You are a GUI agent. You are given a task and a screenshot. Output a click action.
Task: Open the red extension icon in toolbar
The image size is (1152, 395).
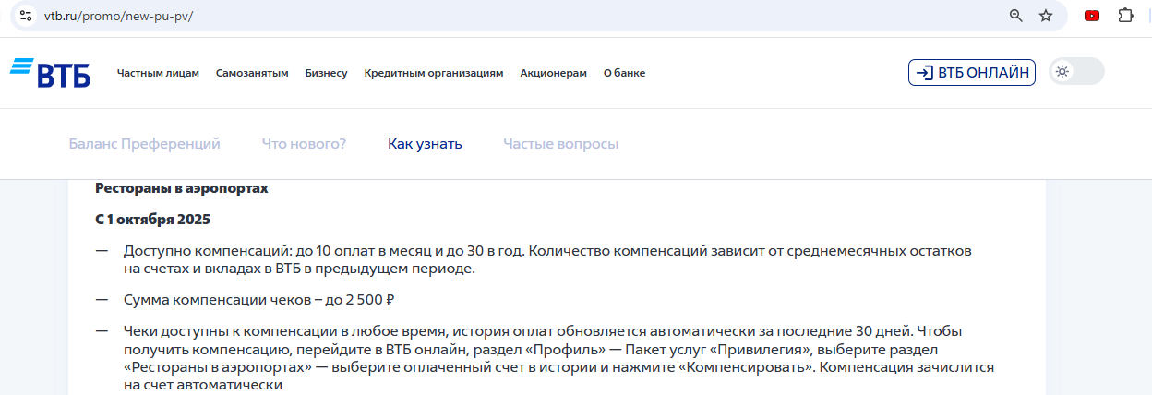pyautogui.click(x=1092, y=16)
